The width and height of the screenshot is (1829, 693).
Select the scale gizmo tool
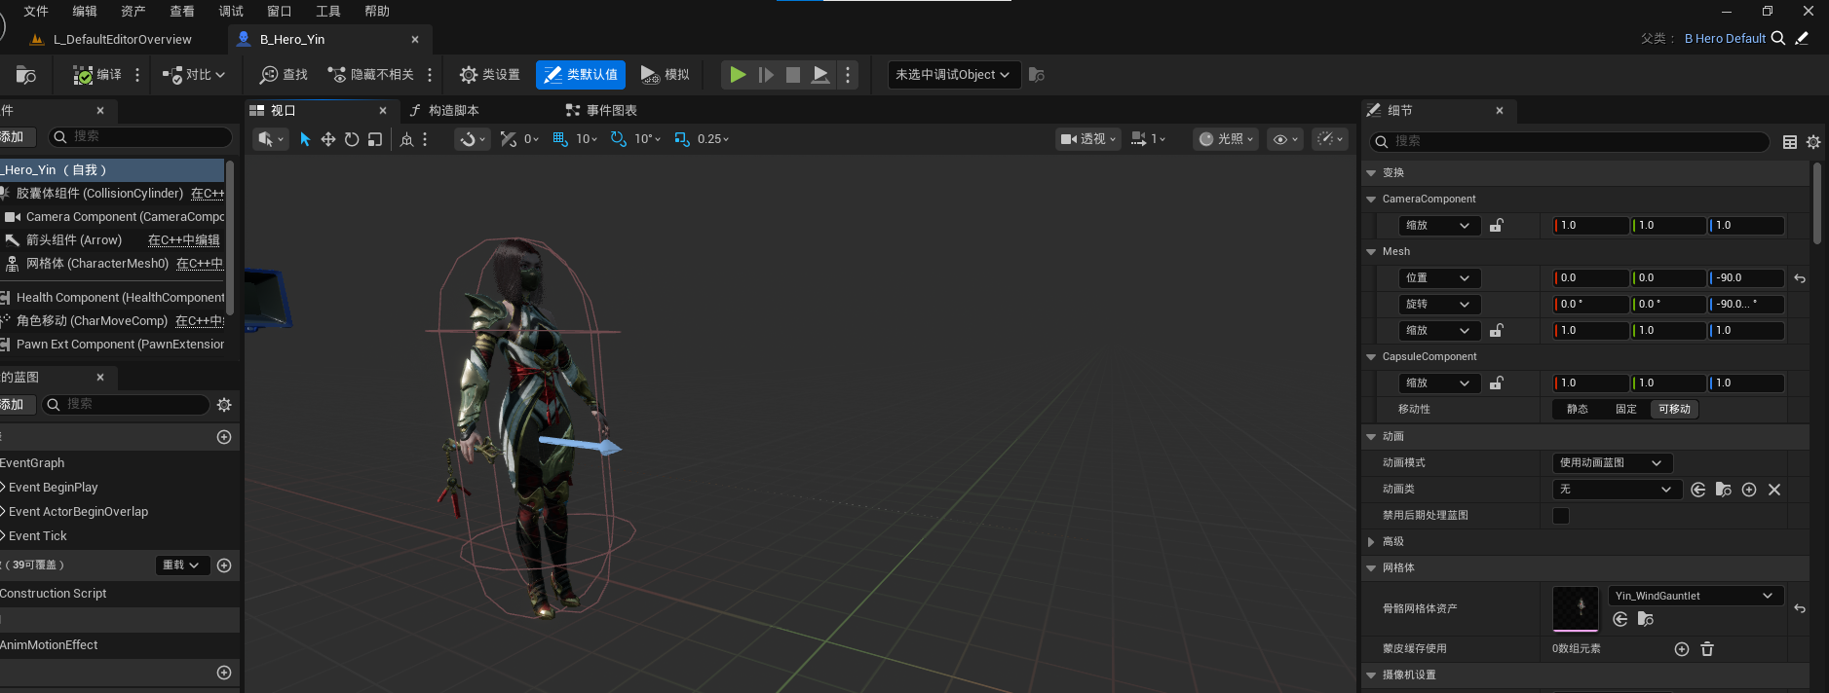pos(375,139)
